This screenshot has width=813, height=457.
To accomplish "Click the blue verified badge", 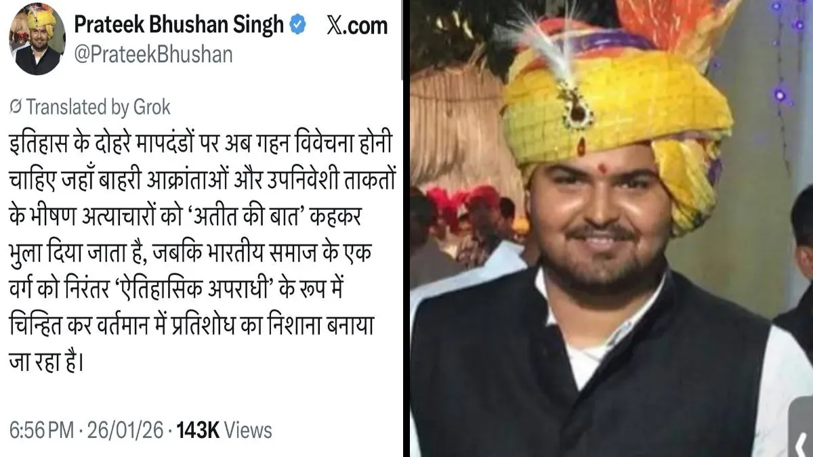I will pos(297,26).
